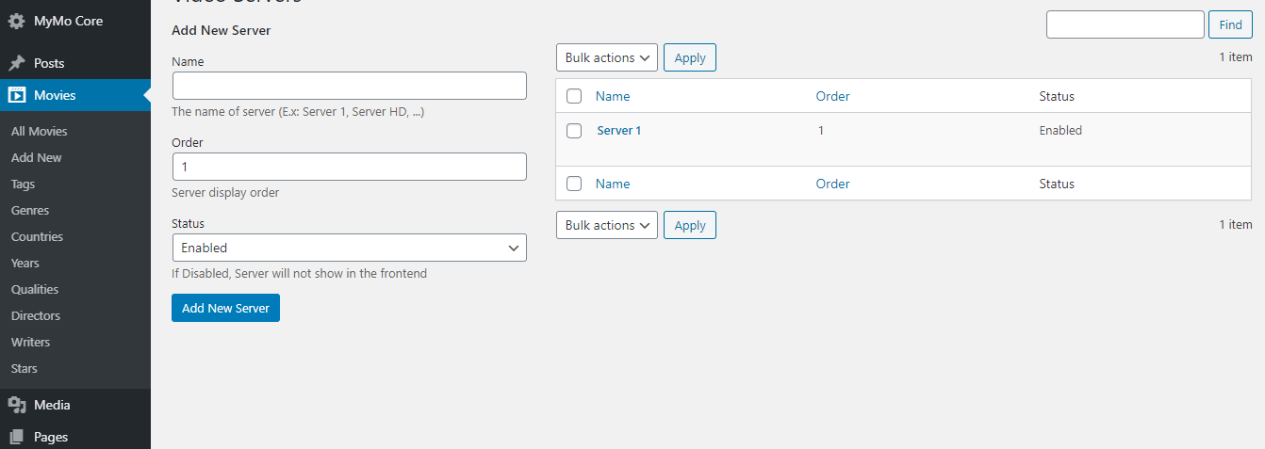
Task: Tick the select-all checkbox in table footer
Action: coord(574,184)
